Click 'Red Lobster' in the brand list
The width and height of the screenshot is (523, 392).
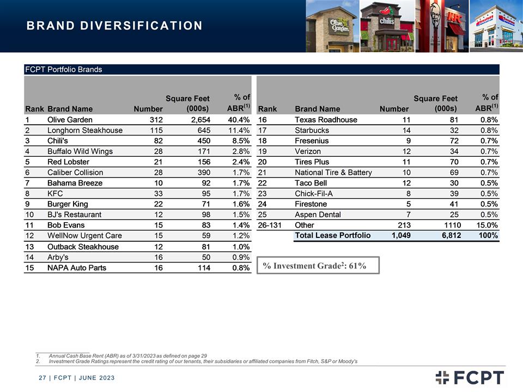pos(69,162)
